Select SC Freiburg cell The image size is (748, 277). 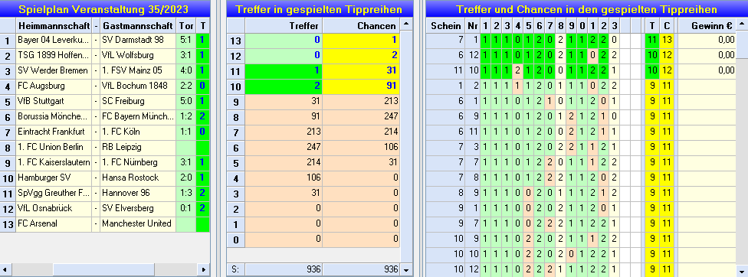coord(138,101)
